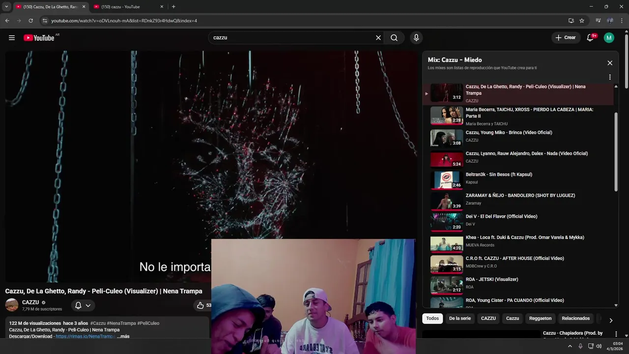Close the active Cazzu, De La Ghetto tab
This screenshot has height=354, width=629.
coord(84,7)
